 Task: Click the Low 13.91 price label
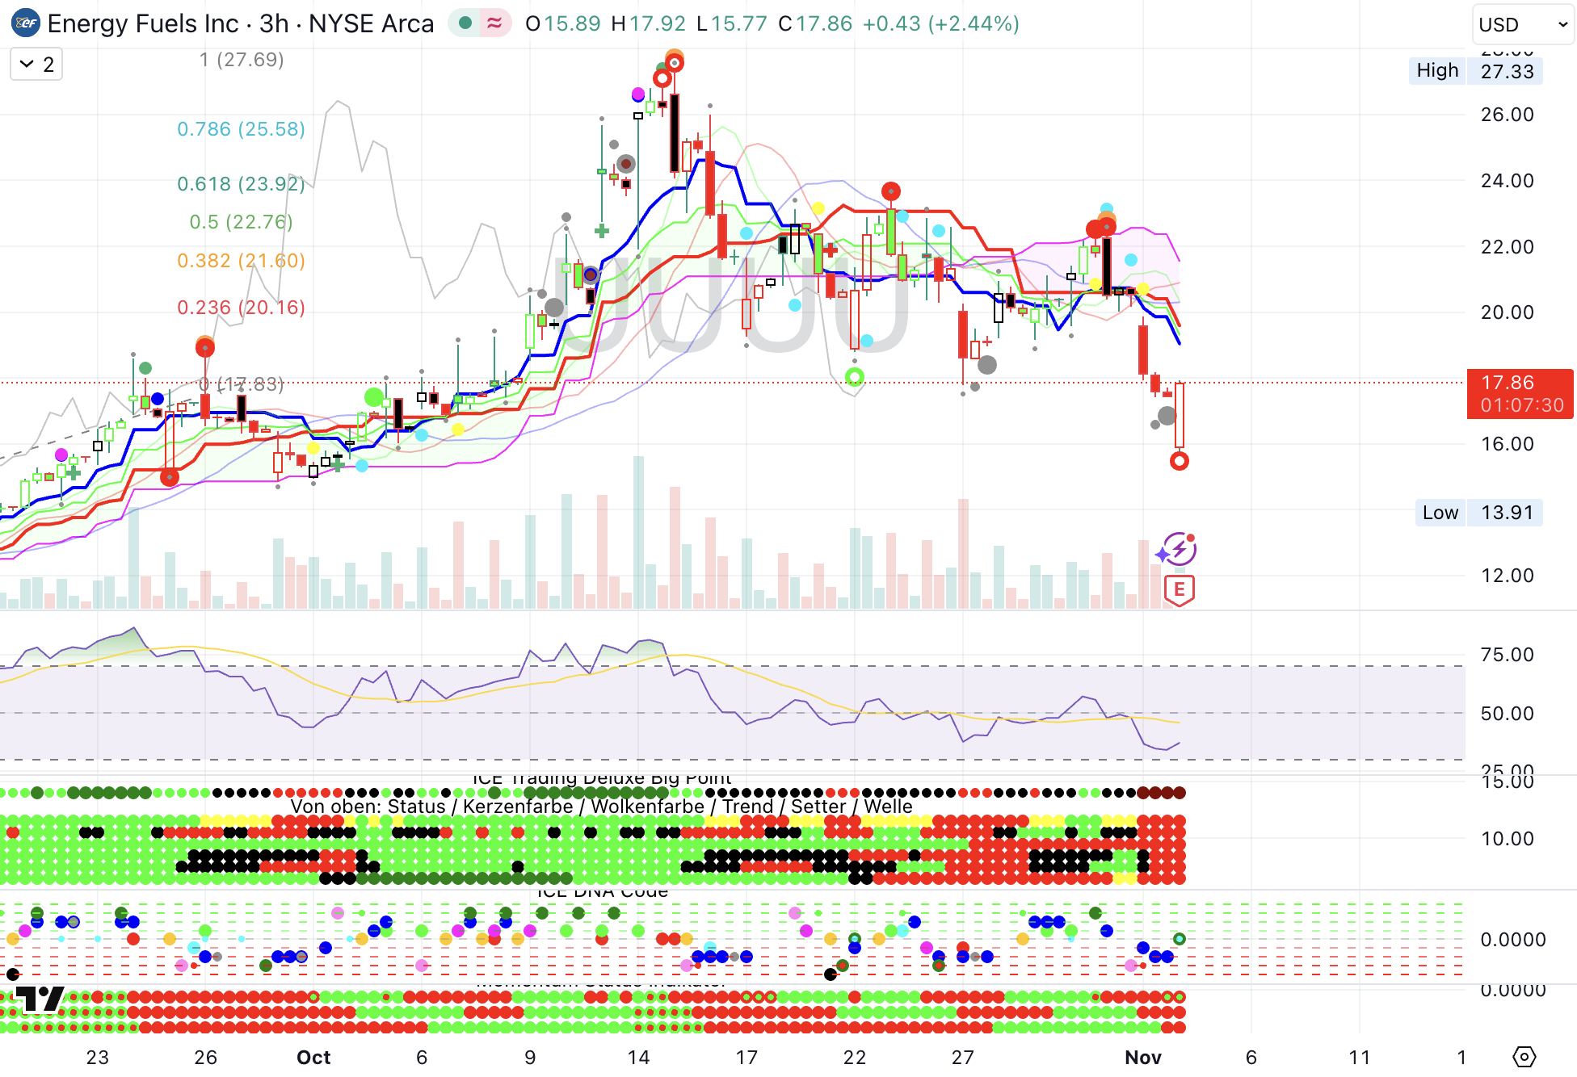click(x=1478, y=513)
